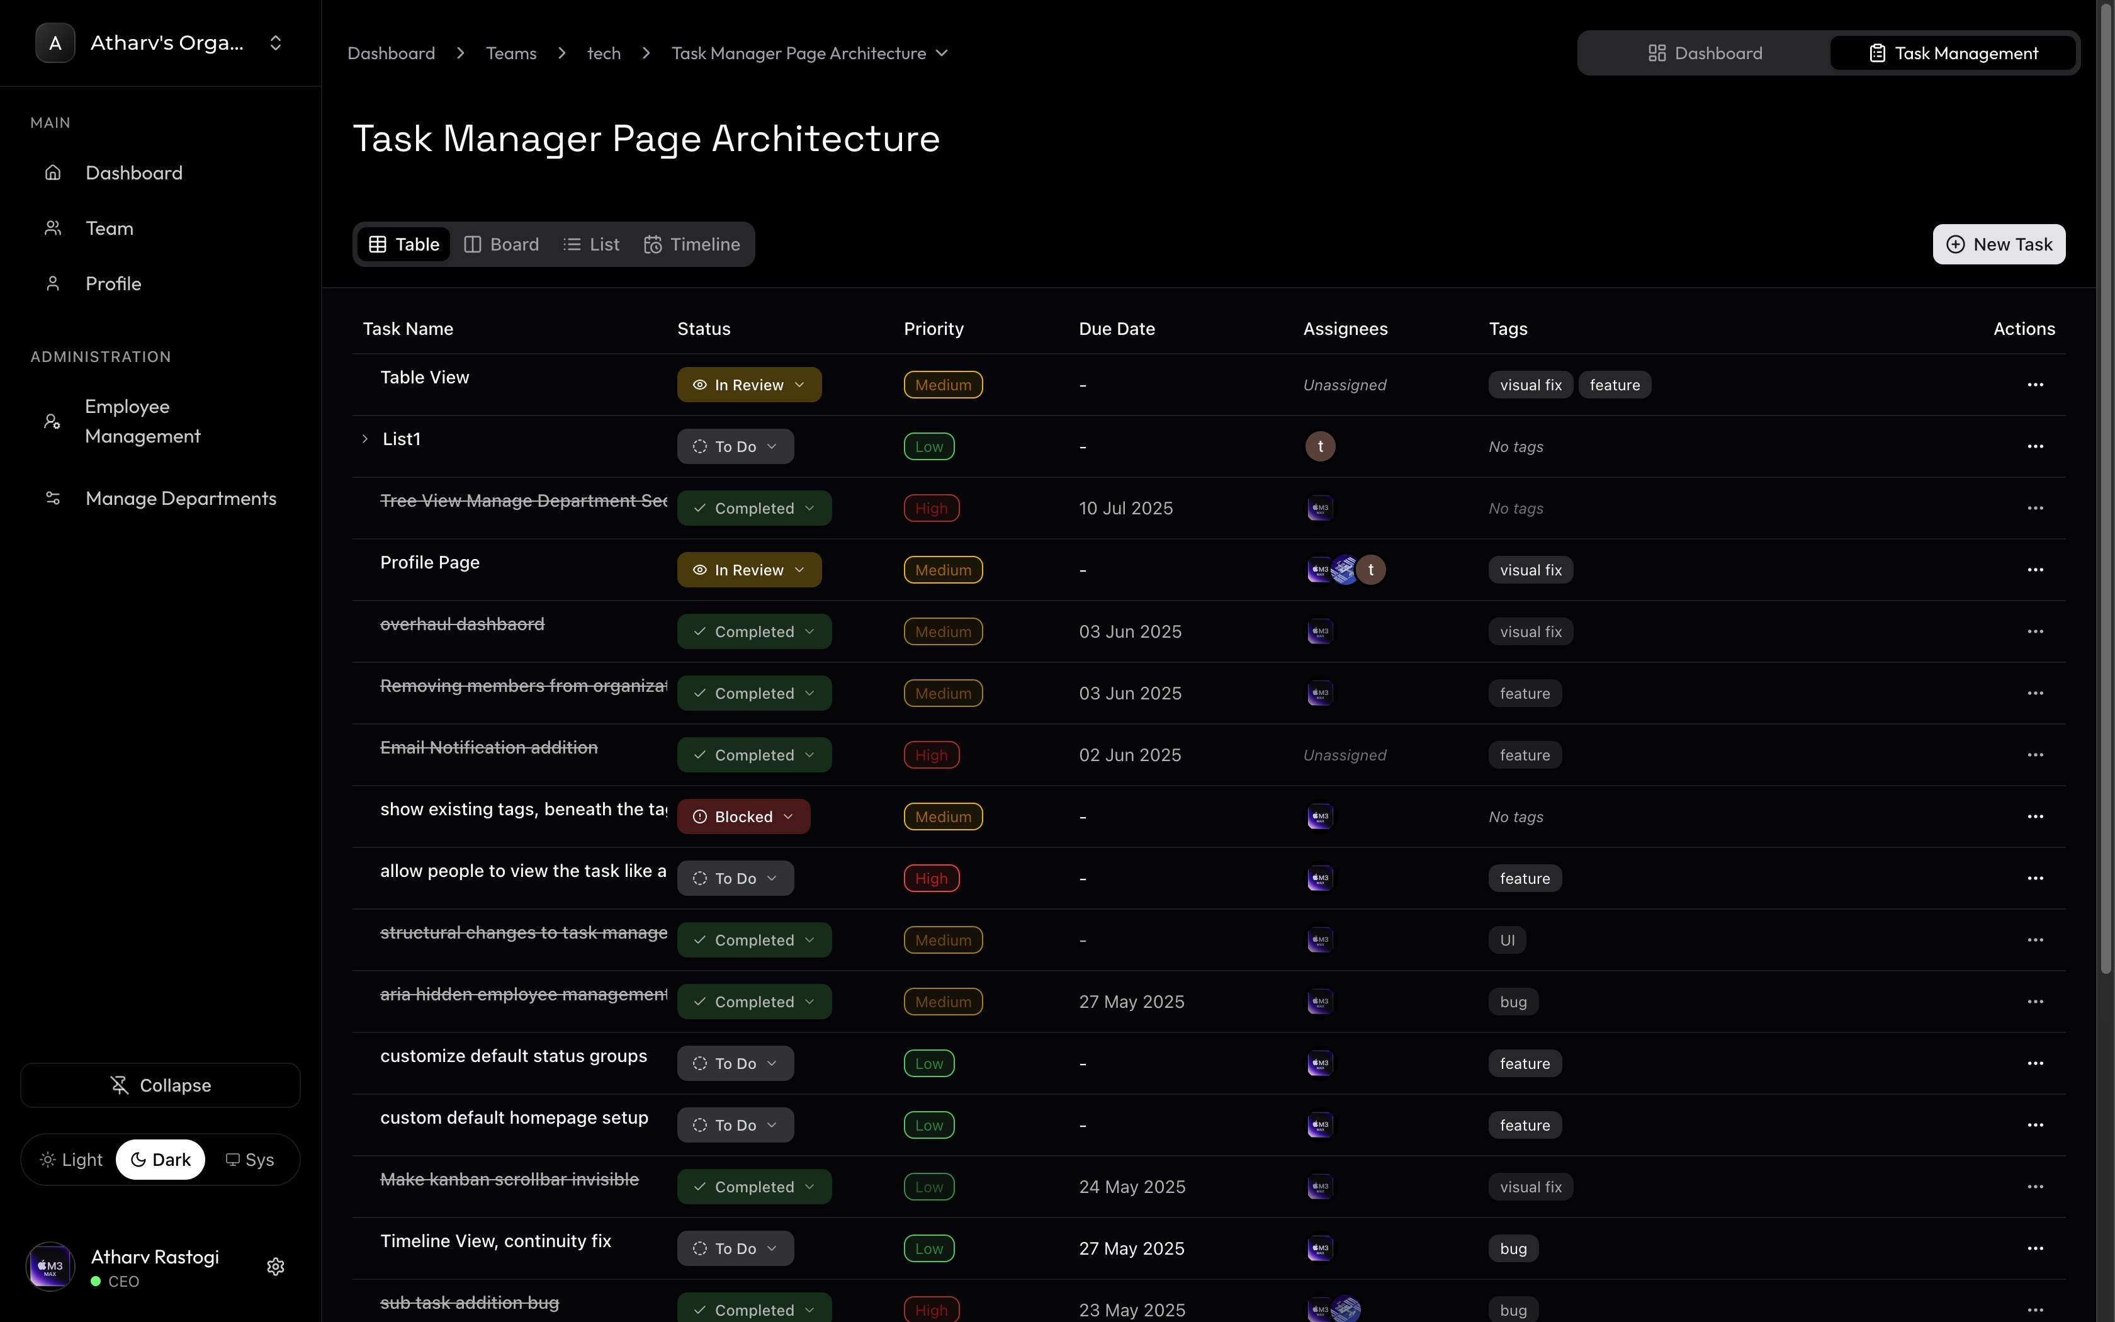Switch to the Board view tab
The image size is (2115, 1322).
tap(502, 245)
